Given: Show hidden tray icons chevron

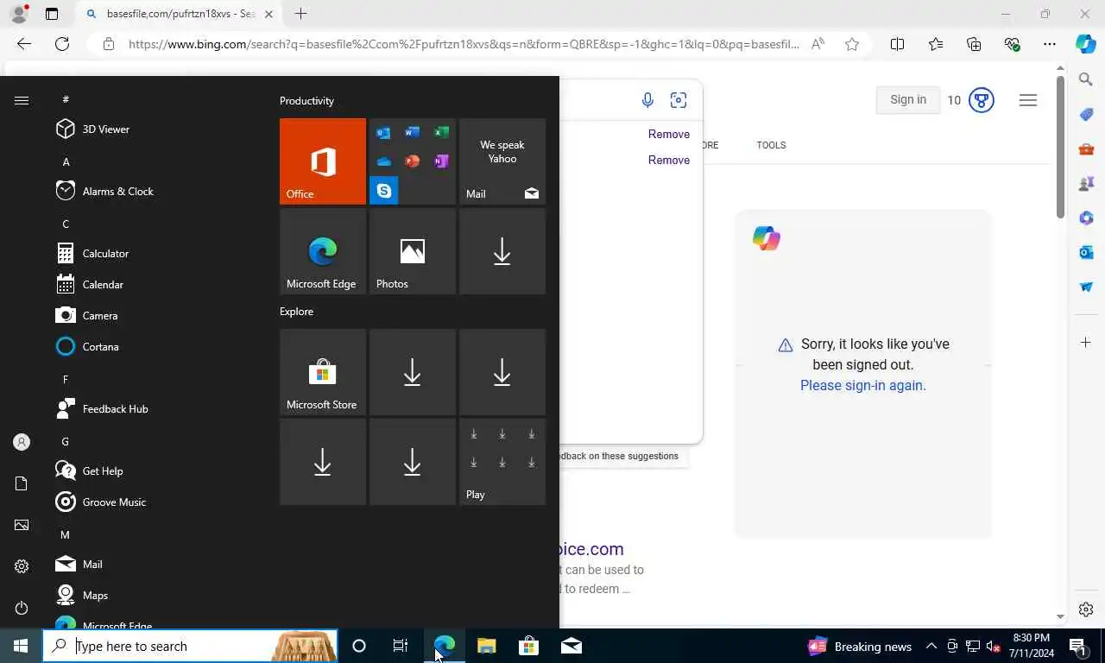Looking at the screenshot, I should 931,646.
